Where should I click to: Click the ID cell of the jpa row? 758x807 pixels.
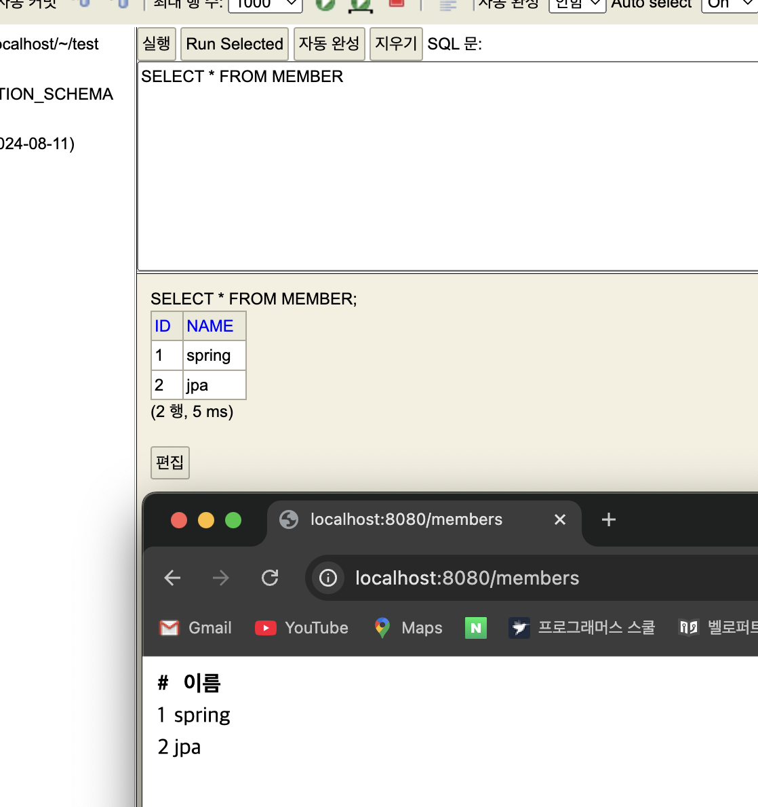click(x=167, y=385)
